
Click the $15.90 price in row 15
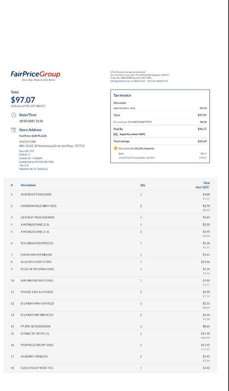pyautogui.click(x=206, y=333)
